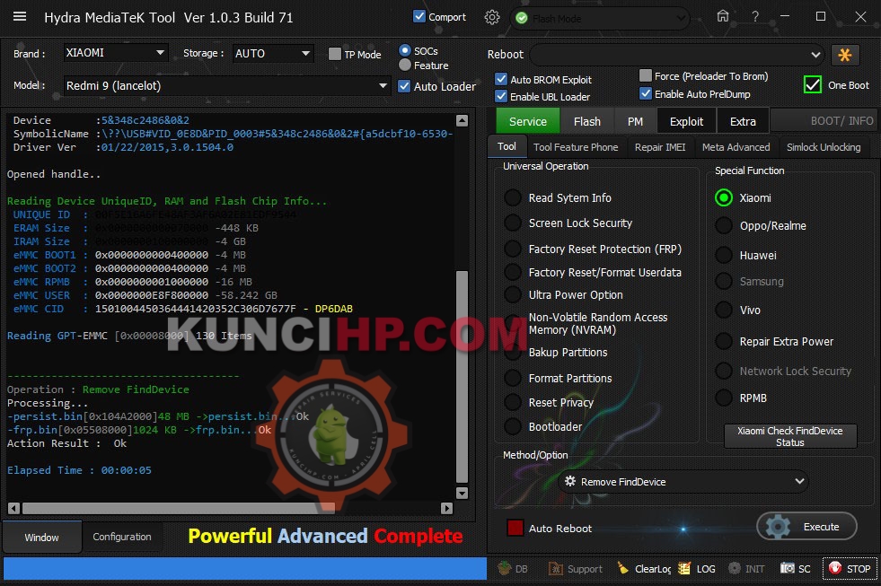The height and width of the screenshot is (586, 881).
Task: Open the PM tab
Action: [636, 121]
